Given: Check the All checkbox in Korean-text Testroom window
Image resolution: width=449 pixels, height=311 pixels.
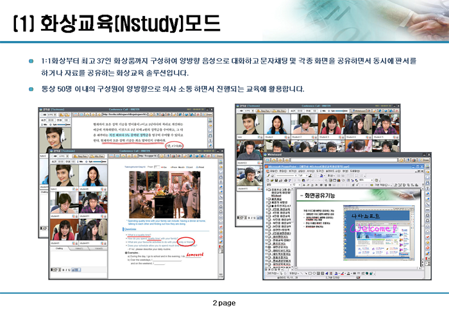Looking at the screenshot, I should [x=42, y=115].
